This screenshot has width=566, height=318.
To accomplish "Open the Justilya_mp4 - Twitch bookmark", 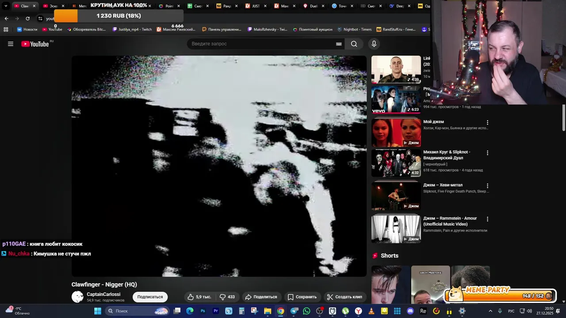I will point(132,29).
